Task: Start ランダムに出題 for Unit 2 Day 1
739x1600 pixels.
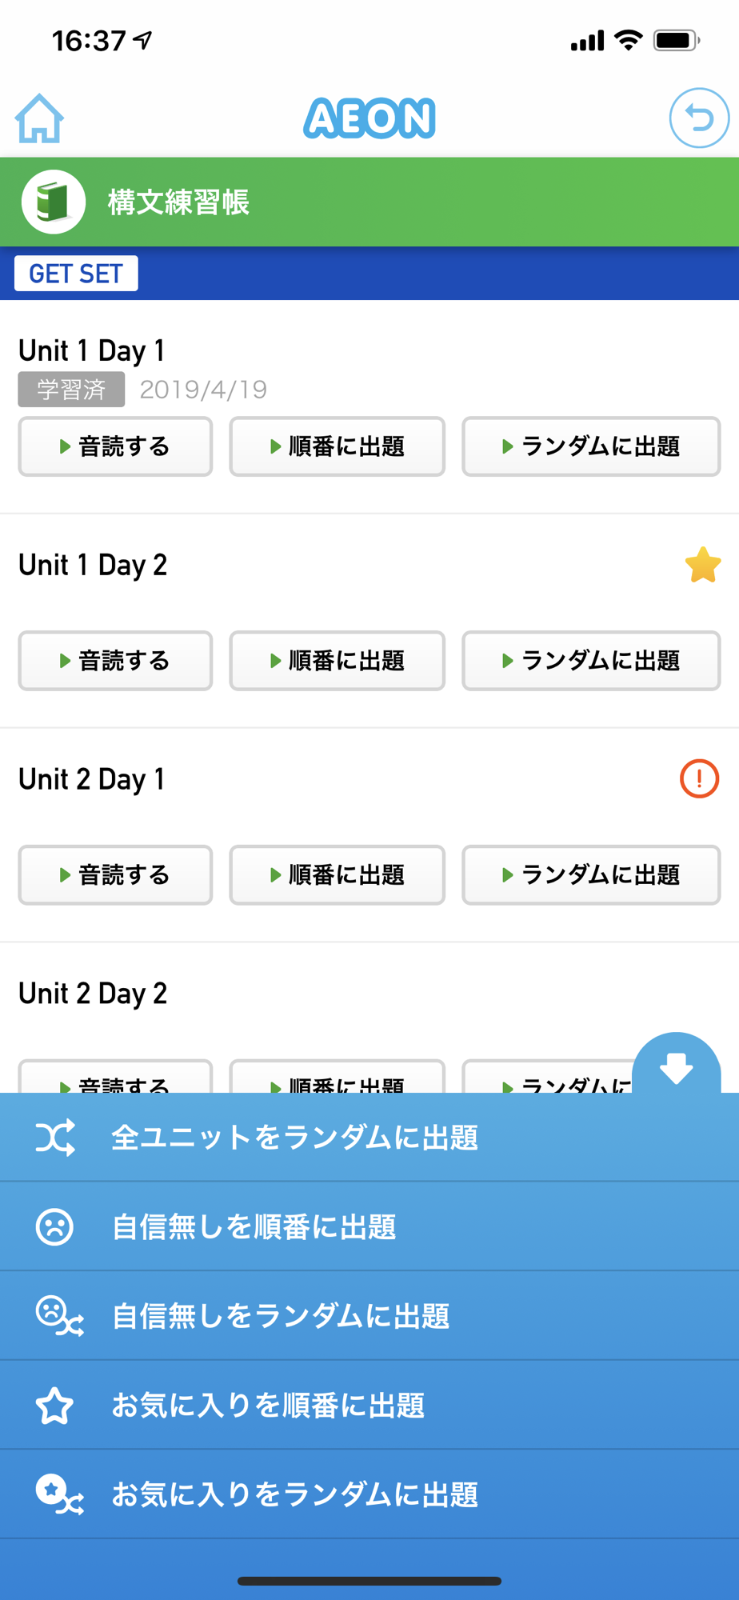Action: (x=591, y=875)
